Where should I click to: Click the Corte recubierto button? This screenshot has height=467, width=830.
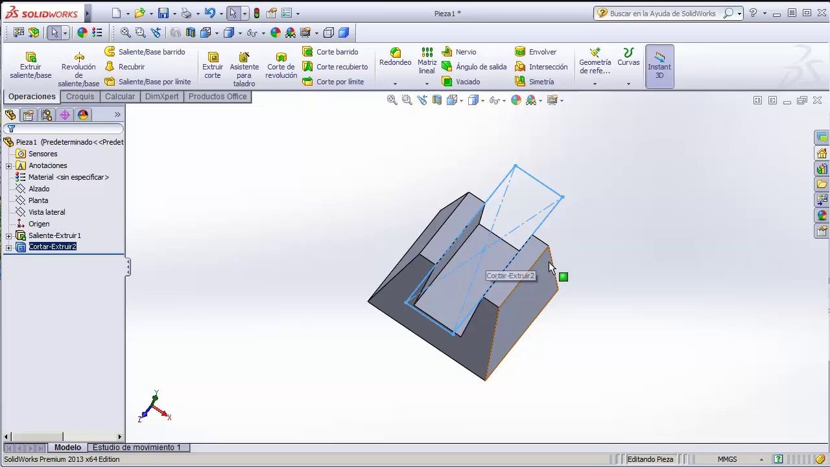click(335, 67)
